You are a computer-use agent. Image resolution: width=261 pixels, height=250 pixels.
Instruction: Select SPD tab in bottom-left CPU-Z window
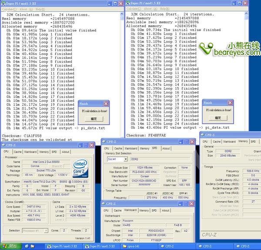click(x=54, y=152)
